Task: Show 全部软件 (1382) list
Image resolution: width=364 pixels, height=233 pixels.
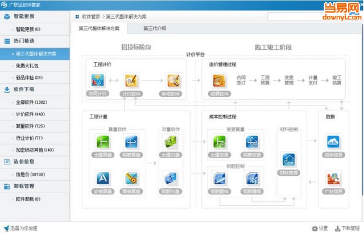Action: 35,102
